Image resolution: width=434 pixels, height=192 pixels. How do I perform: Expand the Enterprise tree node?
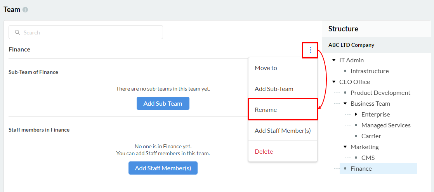pyautogui.click(x=356, y=114)
